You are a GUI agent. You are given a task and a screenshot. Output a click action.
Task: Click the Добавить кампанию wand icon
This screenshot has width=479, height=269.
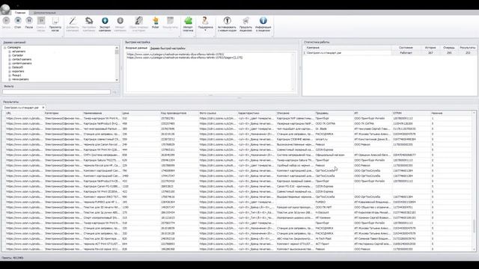[x=73, y=25]
